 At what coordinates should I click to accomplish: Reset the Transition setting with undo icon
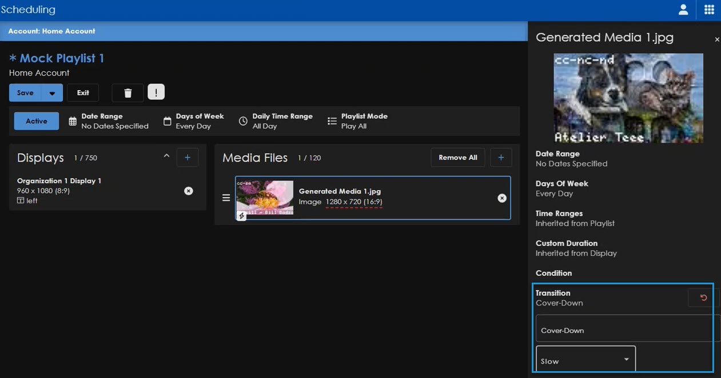pyautogui.click(x=703, y=297)
